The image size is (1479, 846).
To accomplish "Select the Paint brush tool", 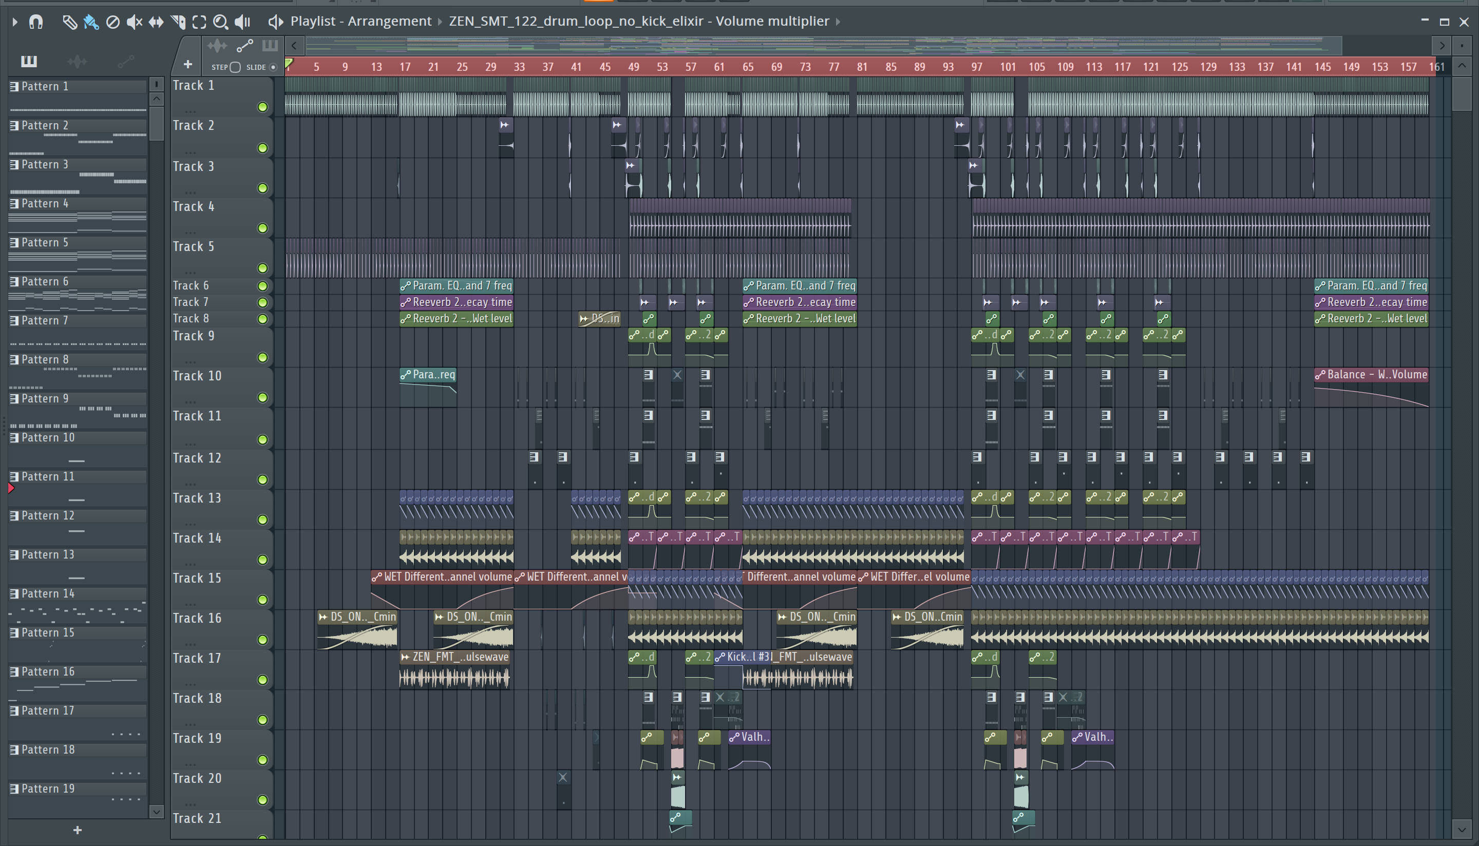I will point(91,22).
